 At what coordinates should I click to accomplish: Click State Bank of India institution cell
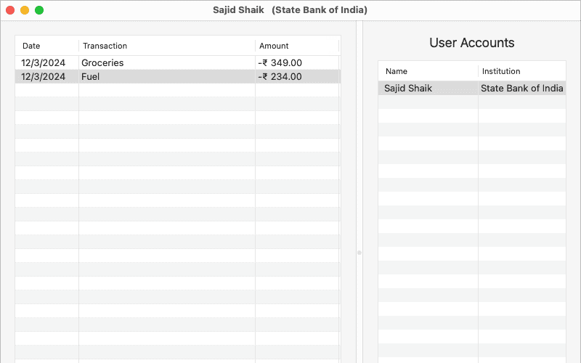pos(521,89)
